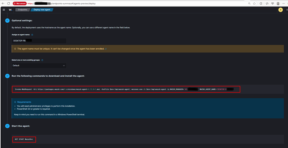Click the agent name input field

[x=39, y=41]
